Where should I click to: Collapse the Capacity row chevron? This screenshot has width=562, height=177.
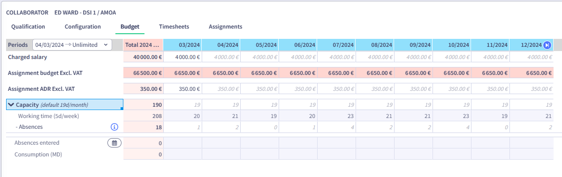pyautogui.click(x=11, y=105)
